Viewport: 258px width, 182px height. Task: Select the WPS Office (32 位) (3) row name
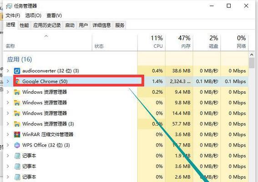46,145
